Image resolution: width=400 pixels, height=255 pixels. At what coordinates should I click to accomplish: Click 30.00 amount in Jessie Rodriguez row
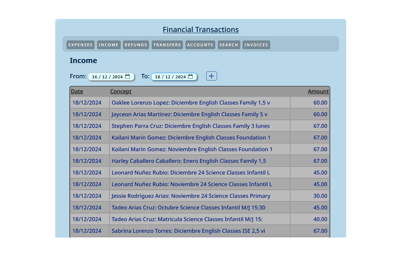coord(320,196)
